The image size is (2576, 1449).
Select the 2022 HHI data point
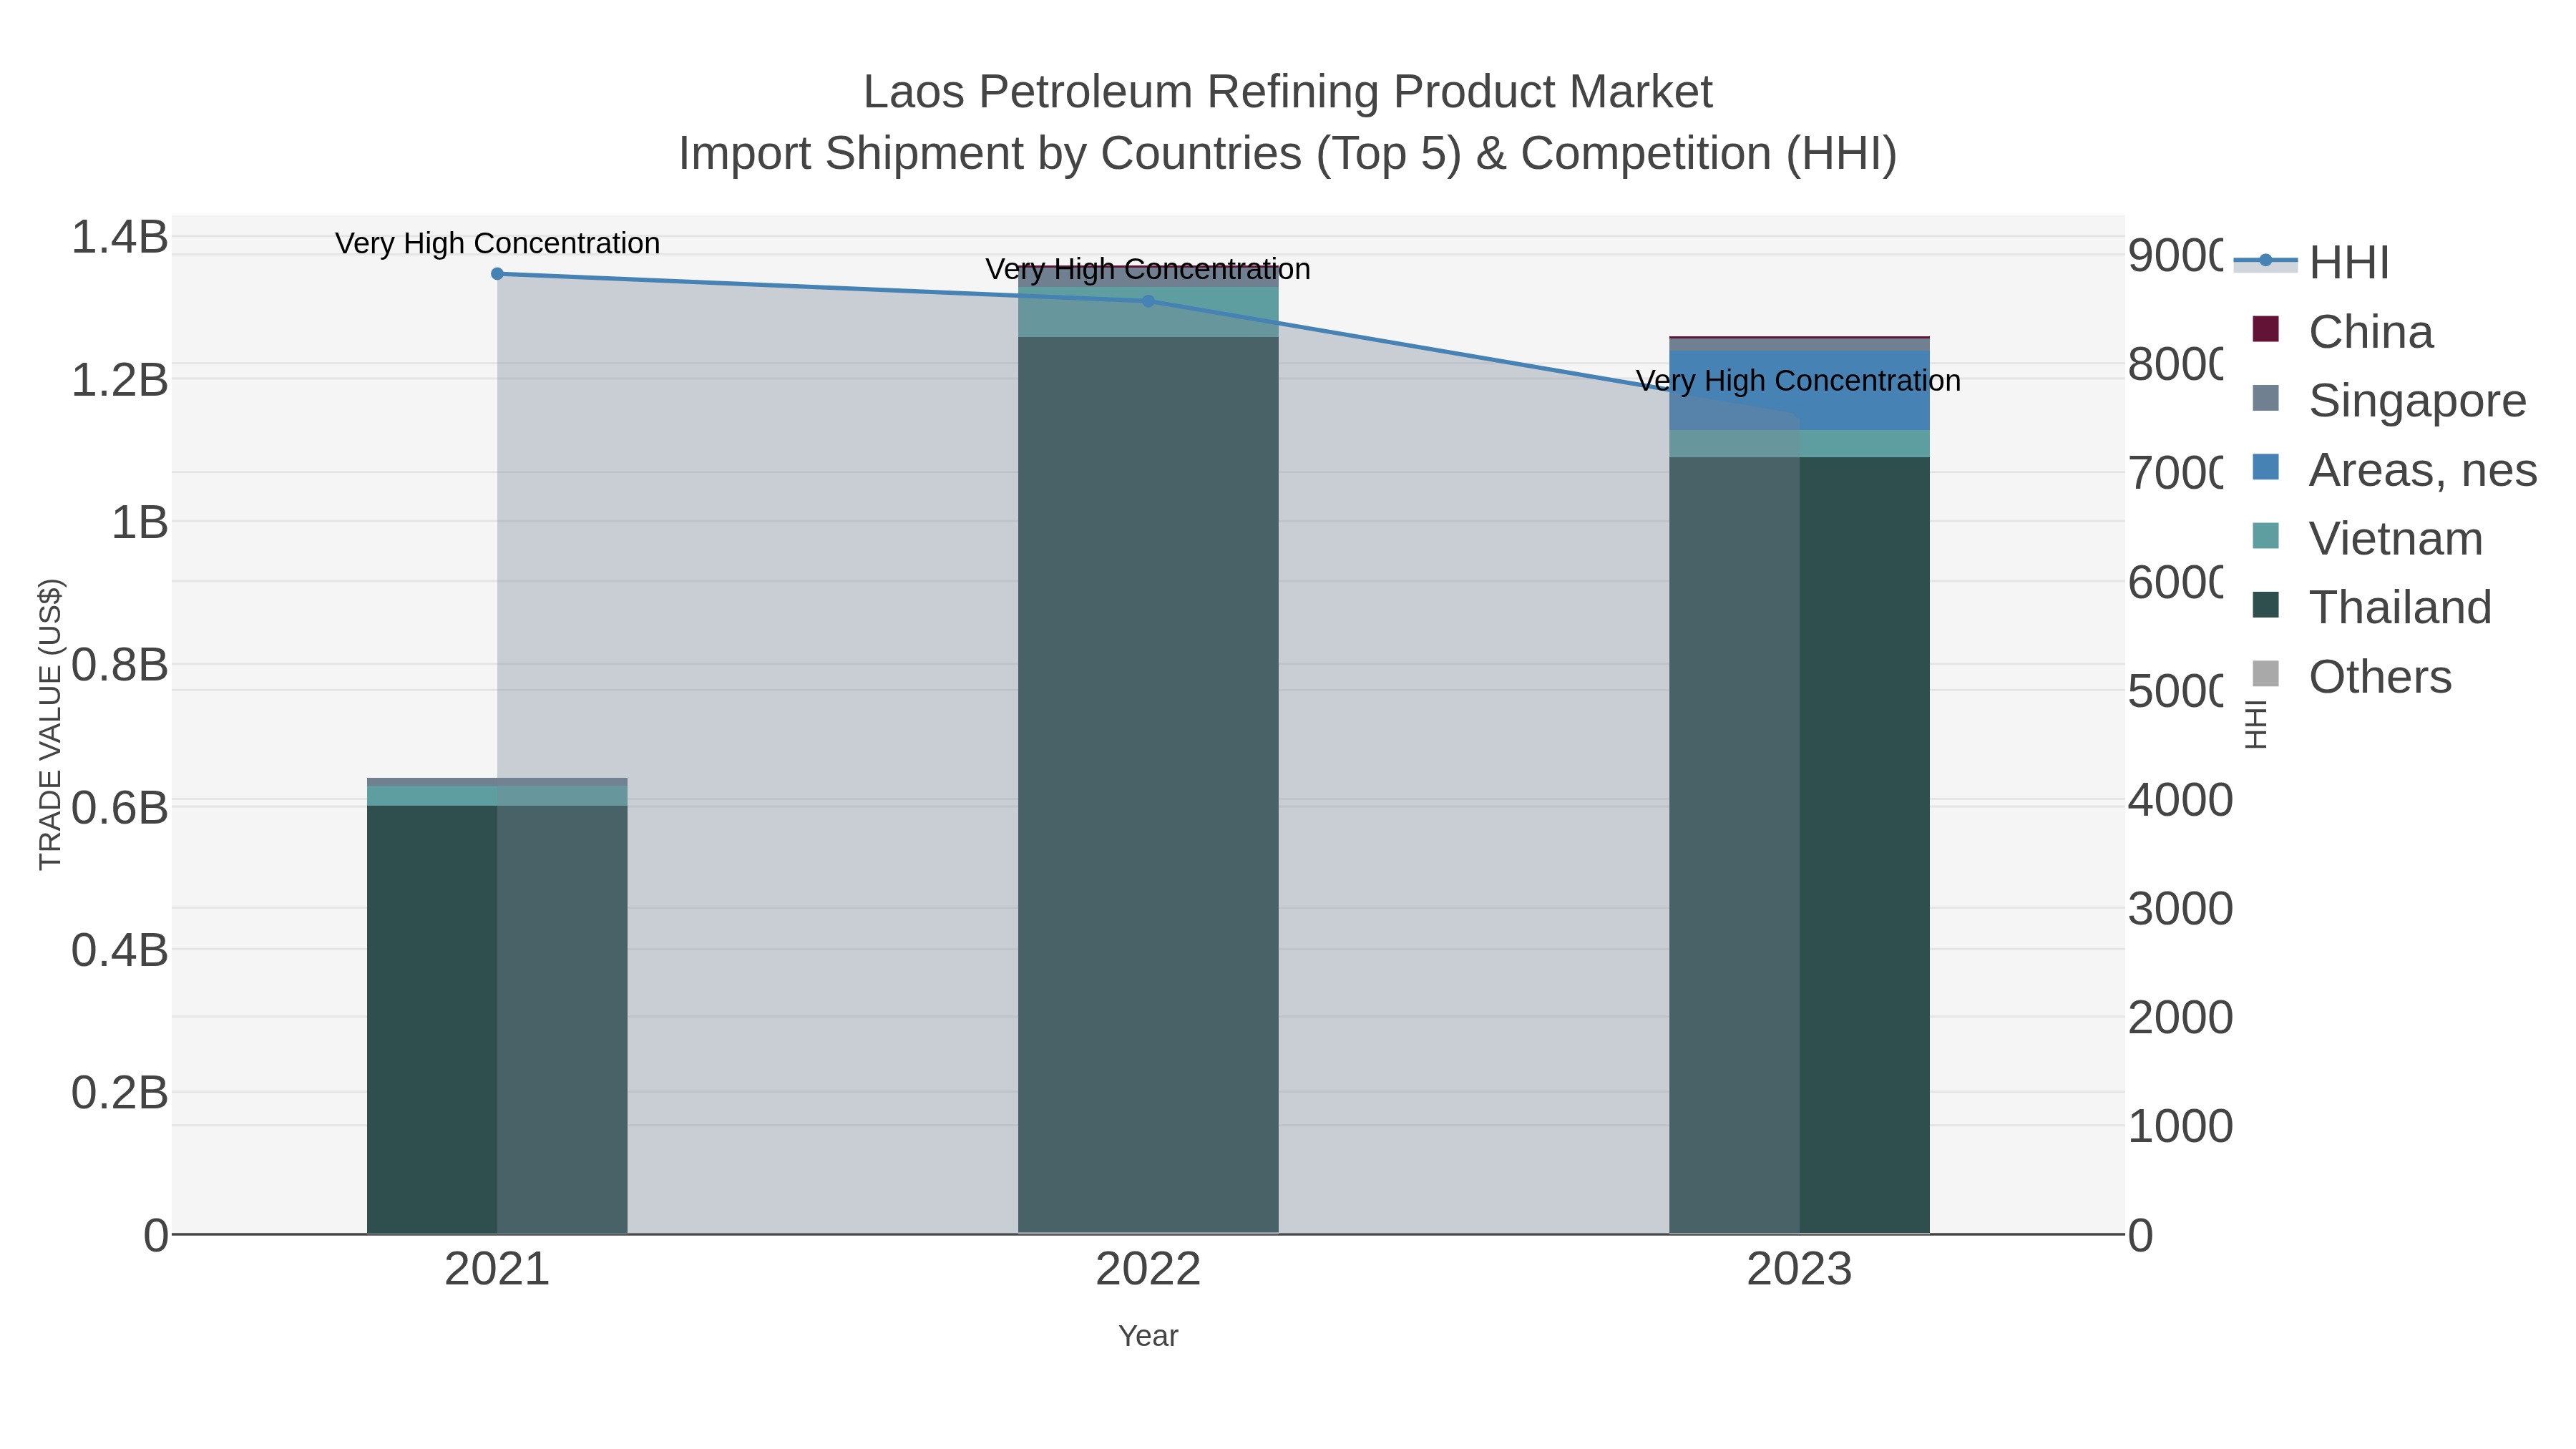[x=1148, y=301]
